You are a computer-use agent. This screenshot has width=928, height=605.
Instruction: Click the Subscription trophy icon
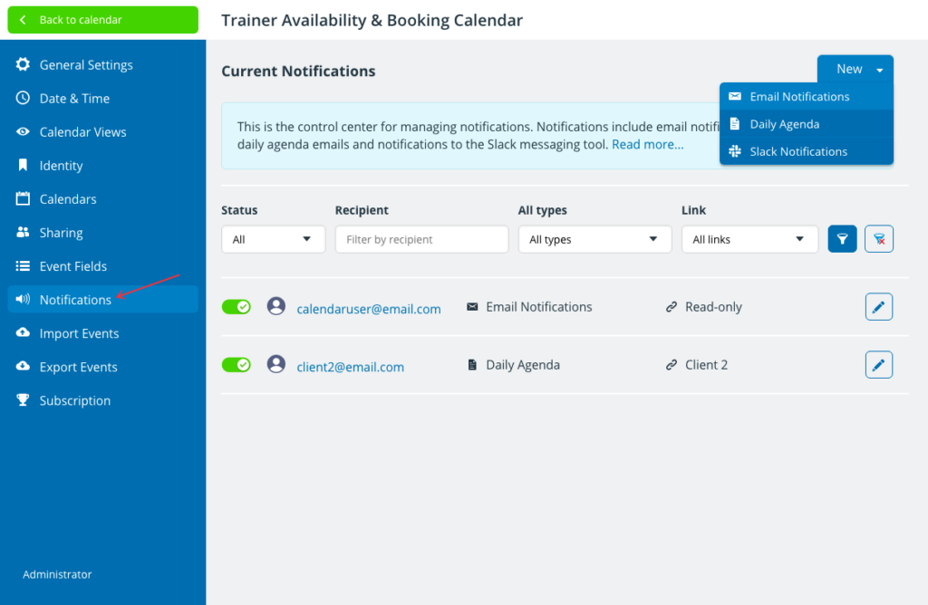[x=23, y=400]
